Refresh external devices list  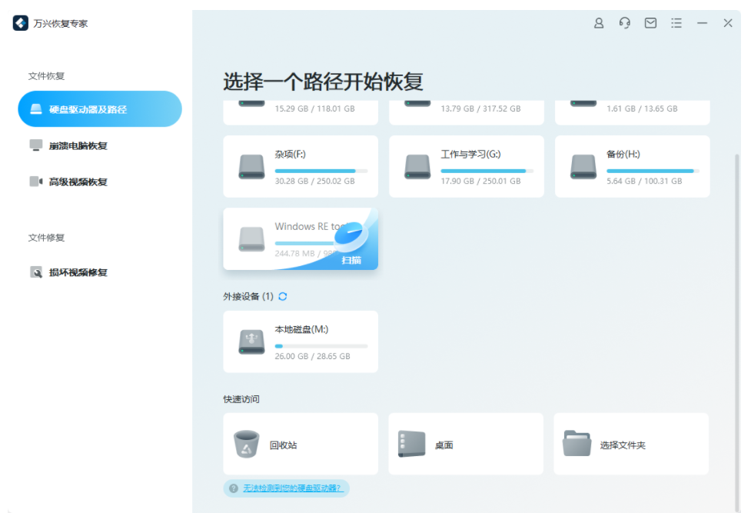click(x=283, y=296)
